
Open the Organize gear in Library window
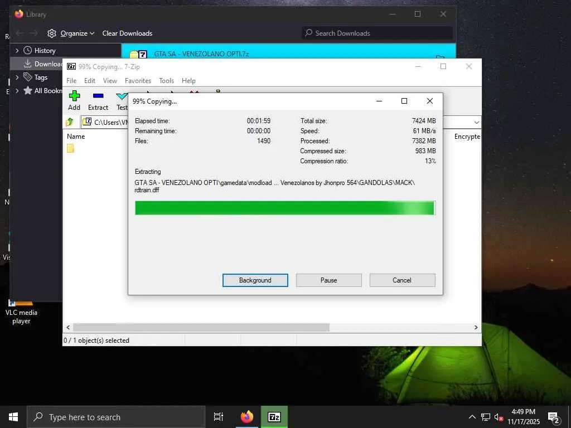(52, 33)
